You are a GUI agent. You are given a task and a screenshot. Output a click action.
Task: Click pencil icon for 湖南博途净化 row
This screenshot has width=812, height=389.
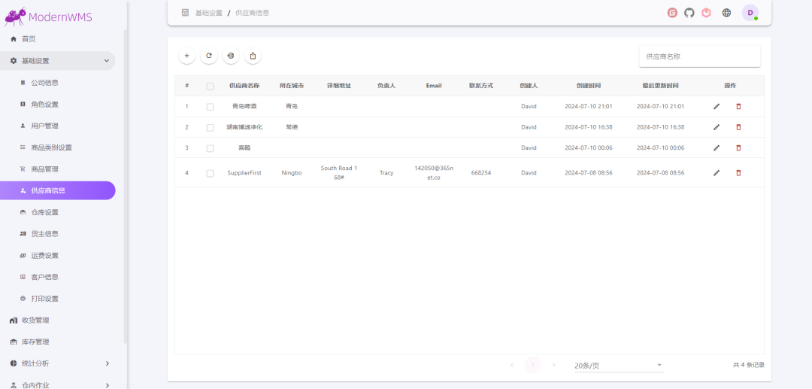point(717,127)
